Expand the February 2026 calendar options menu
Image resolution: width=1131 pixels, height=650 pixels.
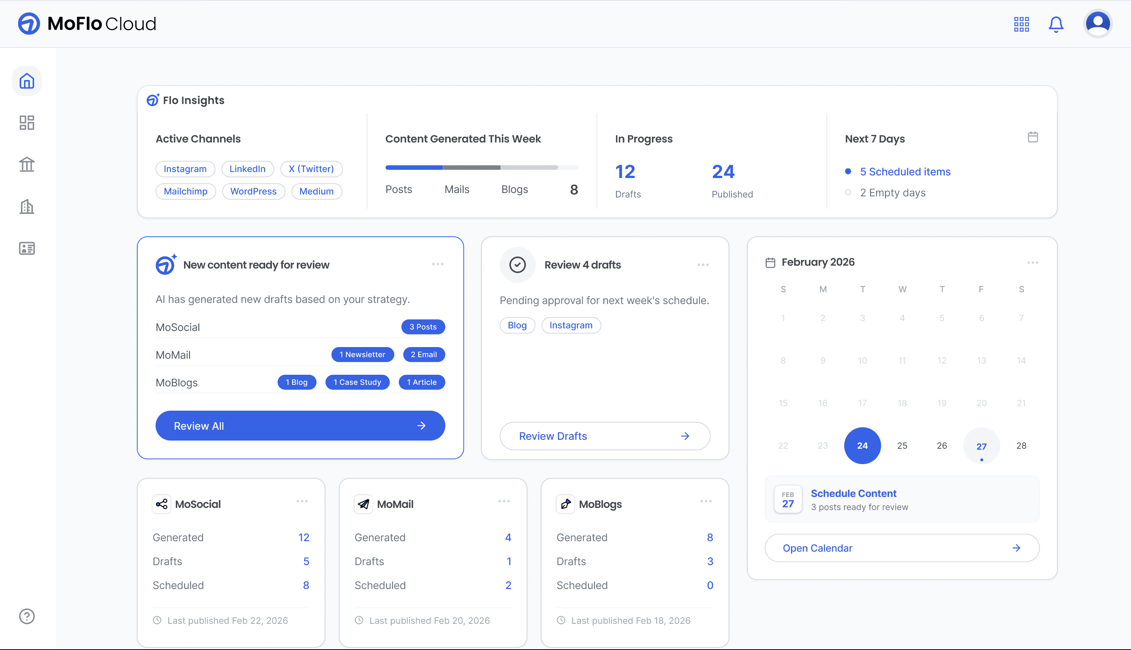[1032, 263]
